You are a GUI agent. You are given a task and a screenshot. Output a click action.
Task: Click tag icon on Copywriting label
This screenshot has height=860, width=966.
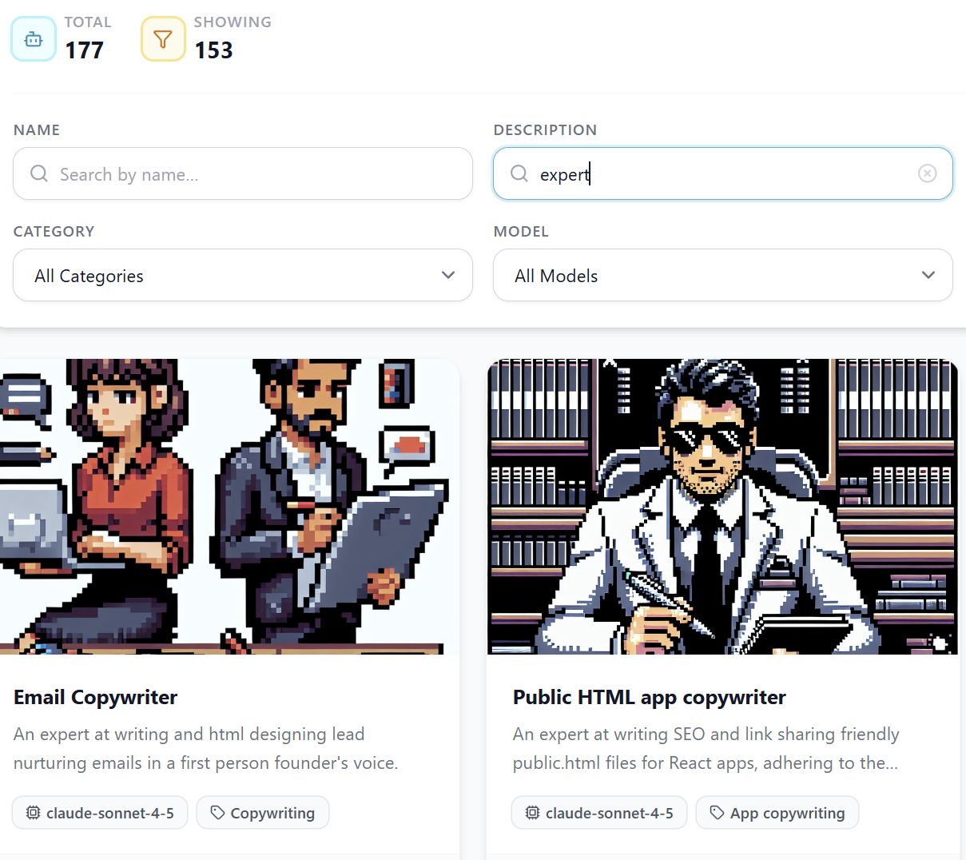coord(217,813)
